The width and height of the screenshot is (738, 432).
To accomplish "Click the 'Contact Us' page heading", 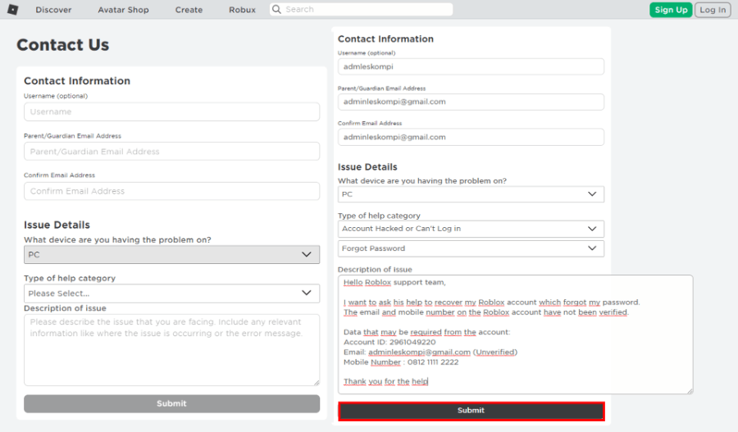I will (x=62, y=45).
